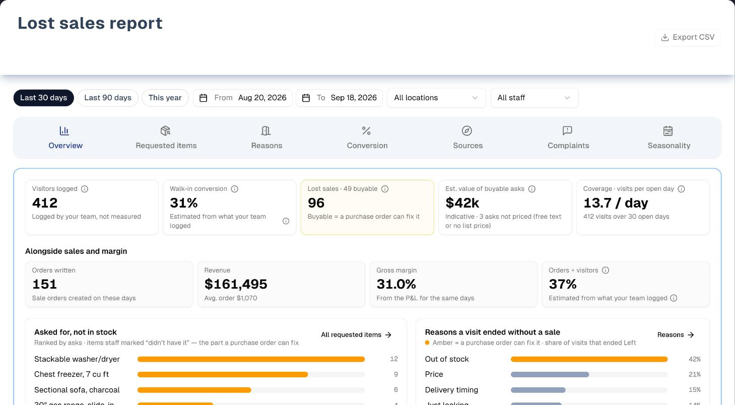The height and width of the screenshot is (405, 735).
Task: Click the From date field Aug 20, 2026
Action: (x=243, y=98)
